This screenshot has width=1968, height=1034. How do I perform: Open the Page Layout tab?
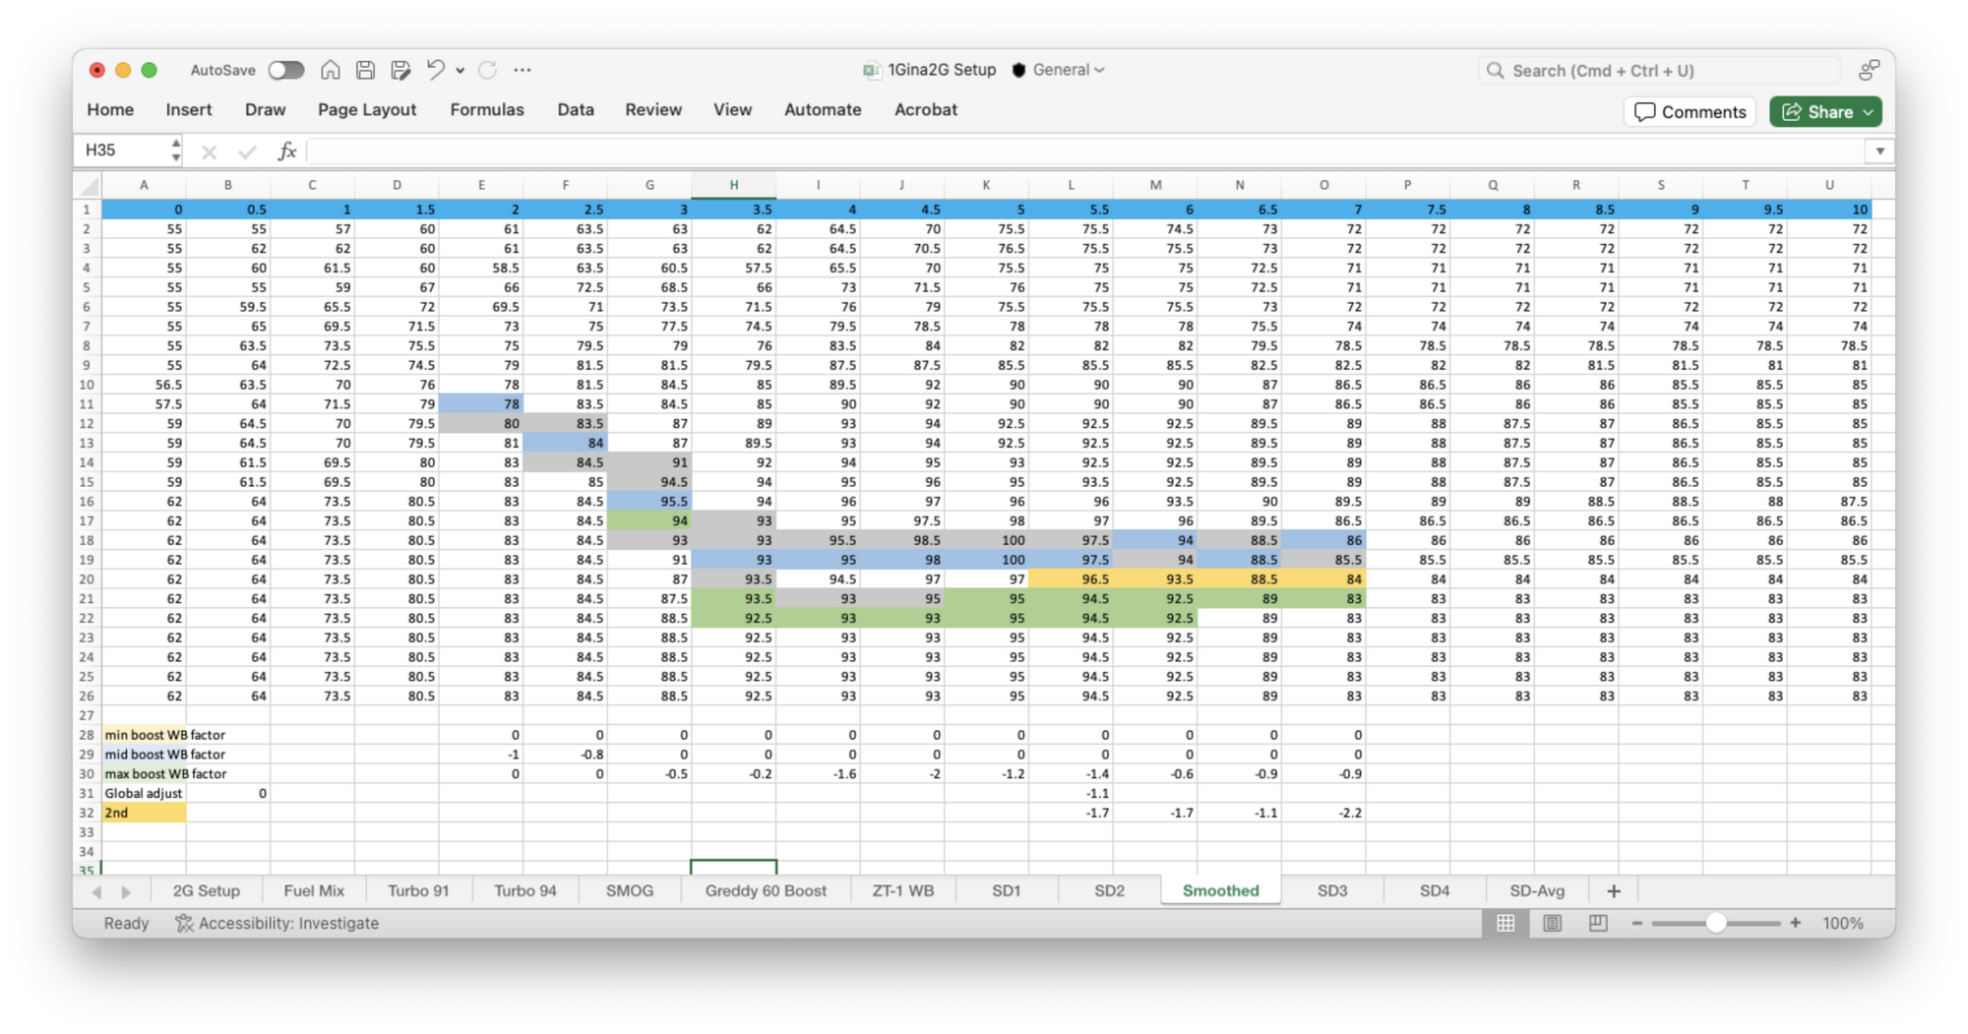click(x=367, y=110)
